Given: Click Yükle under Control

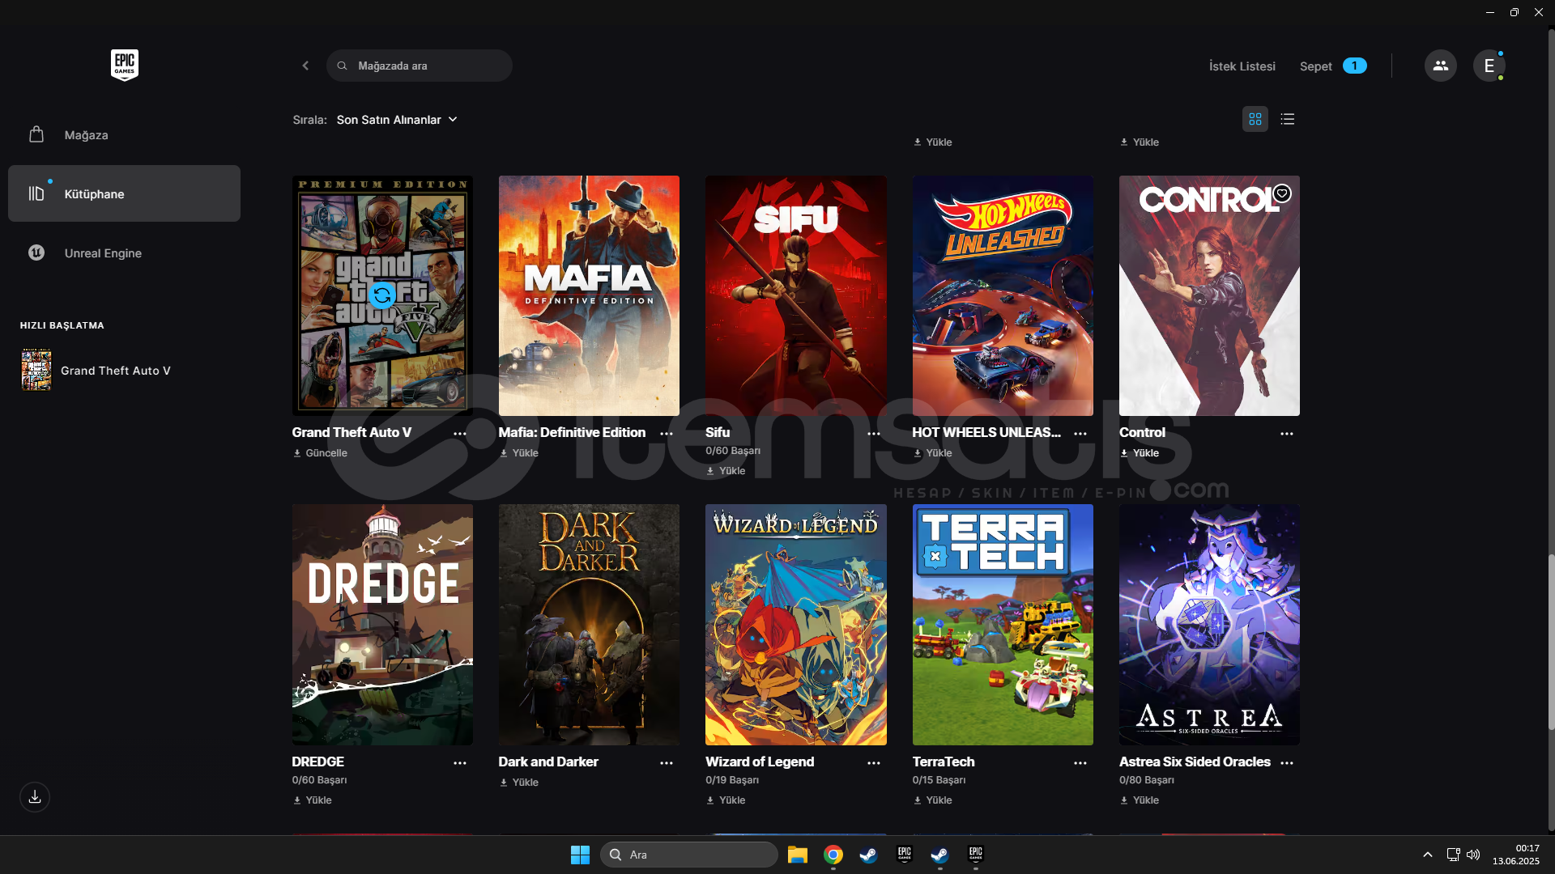Looking at the screenshot, I should (x=1140, y=453).
